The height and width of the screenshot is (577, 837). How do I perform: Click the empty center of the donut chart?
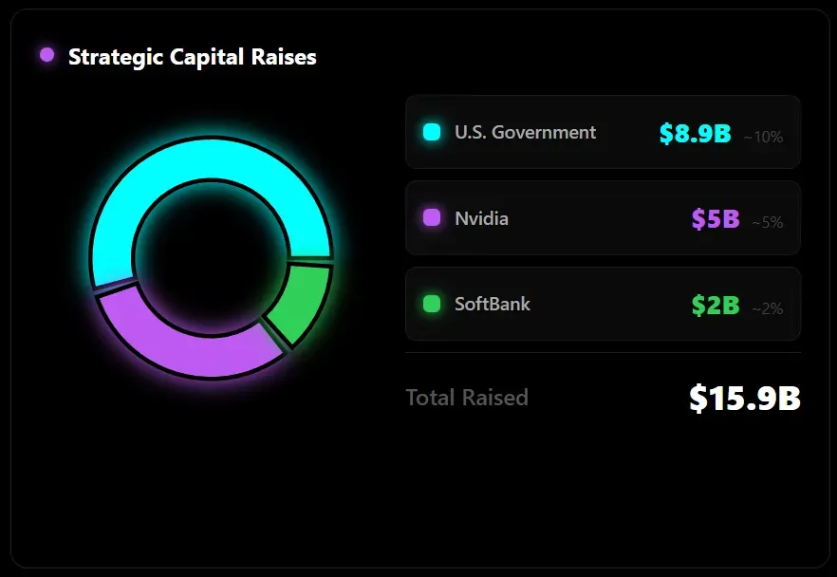(x=211, y=256)
